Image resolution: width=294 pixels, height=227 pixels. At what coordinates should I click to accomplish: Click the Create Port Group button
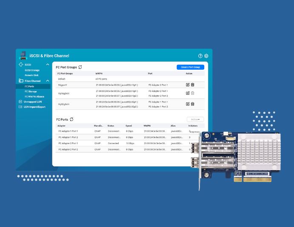click(190, 67)
